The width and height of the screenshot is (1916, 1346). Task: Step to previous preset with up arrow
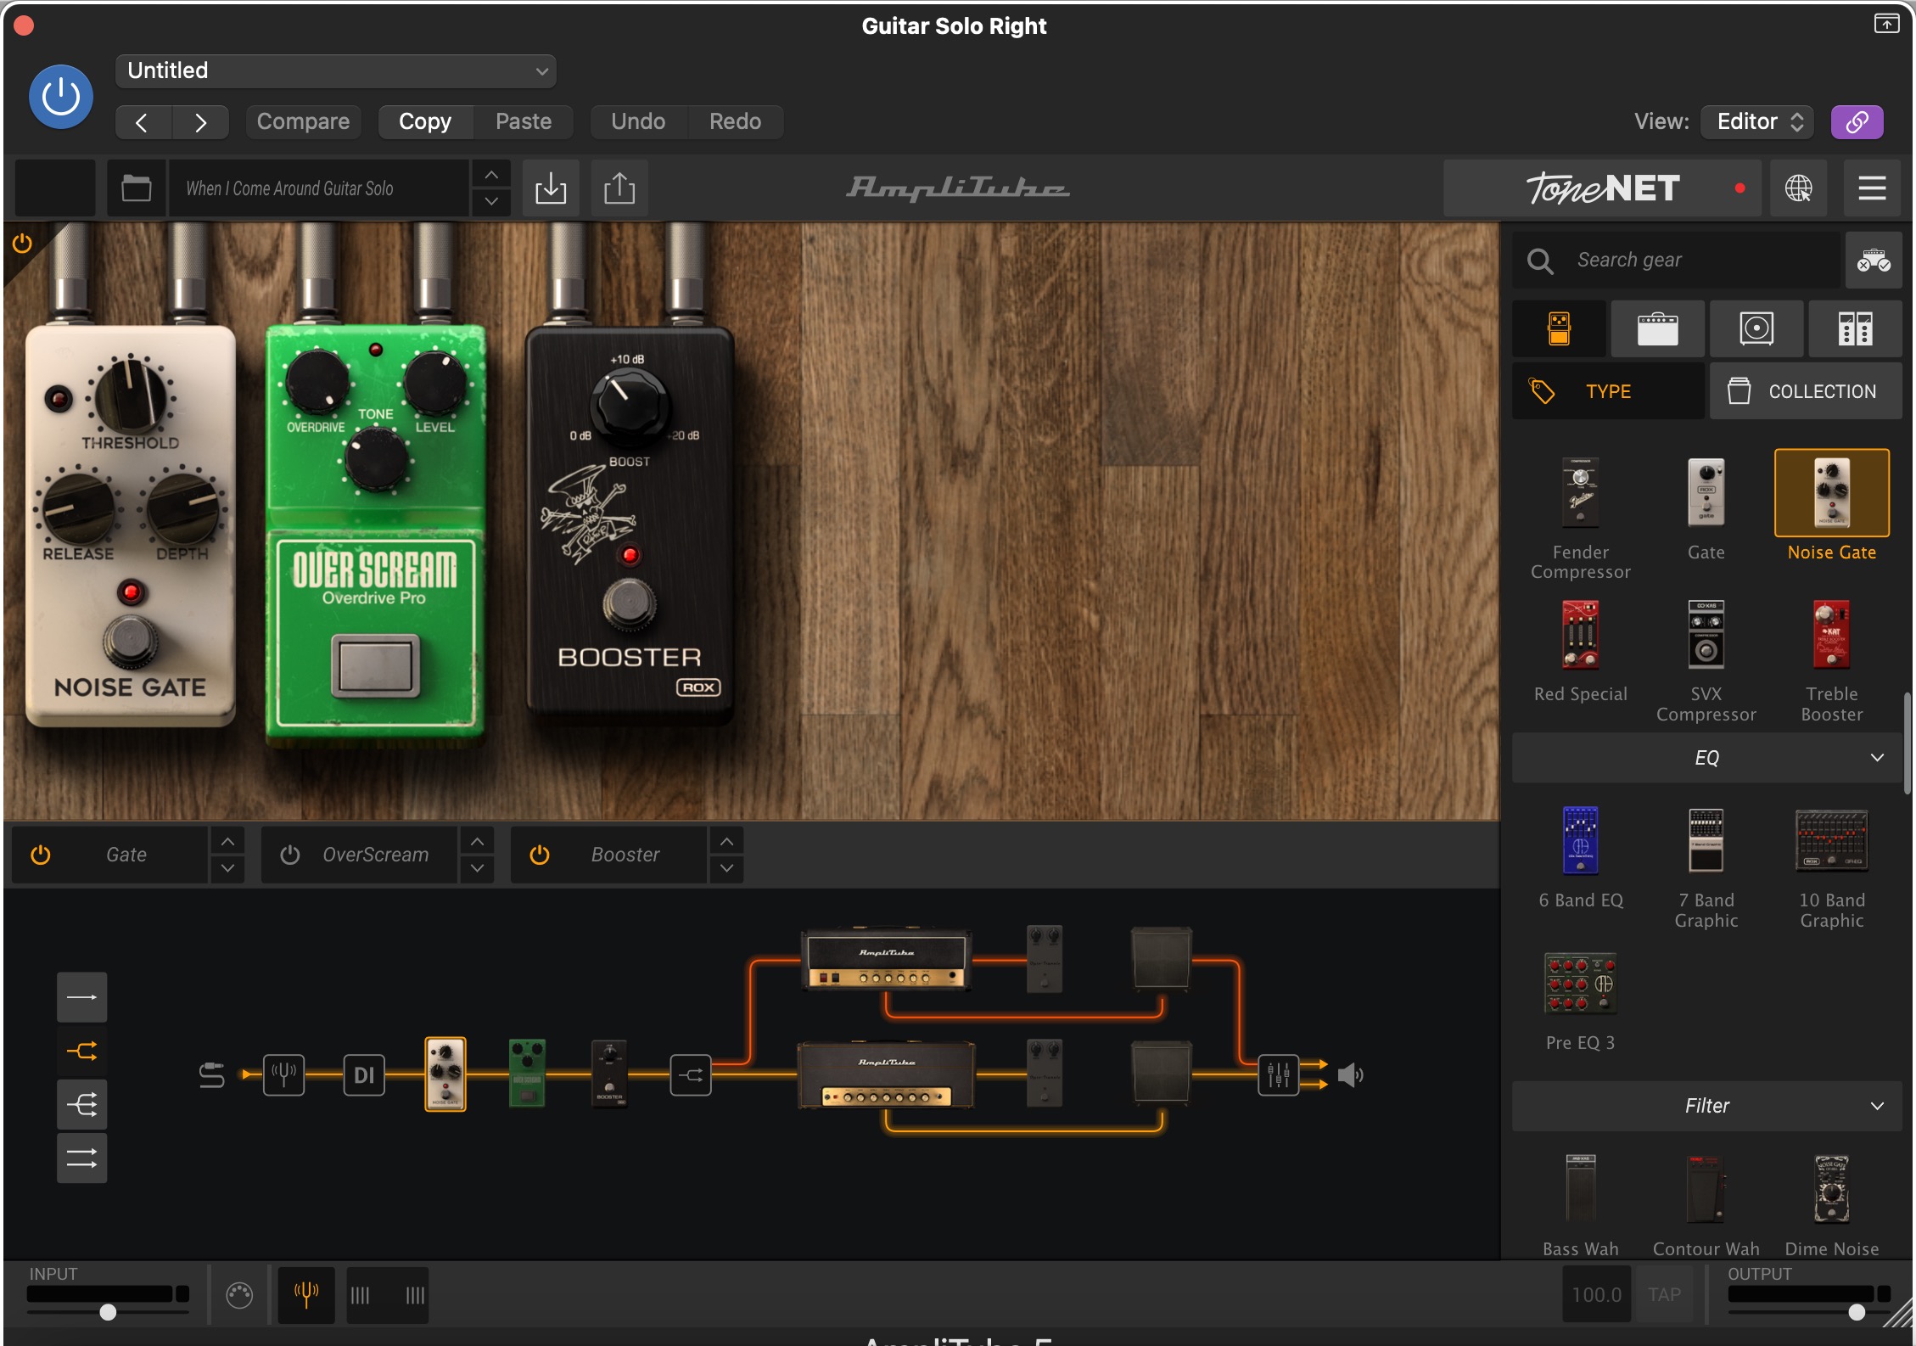click(x=491, y=175)
